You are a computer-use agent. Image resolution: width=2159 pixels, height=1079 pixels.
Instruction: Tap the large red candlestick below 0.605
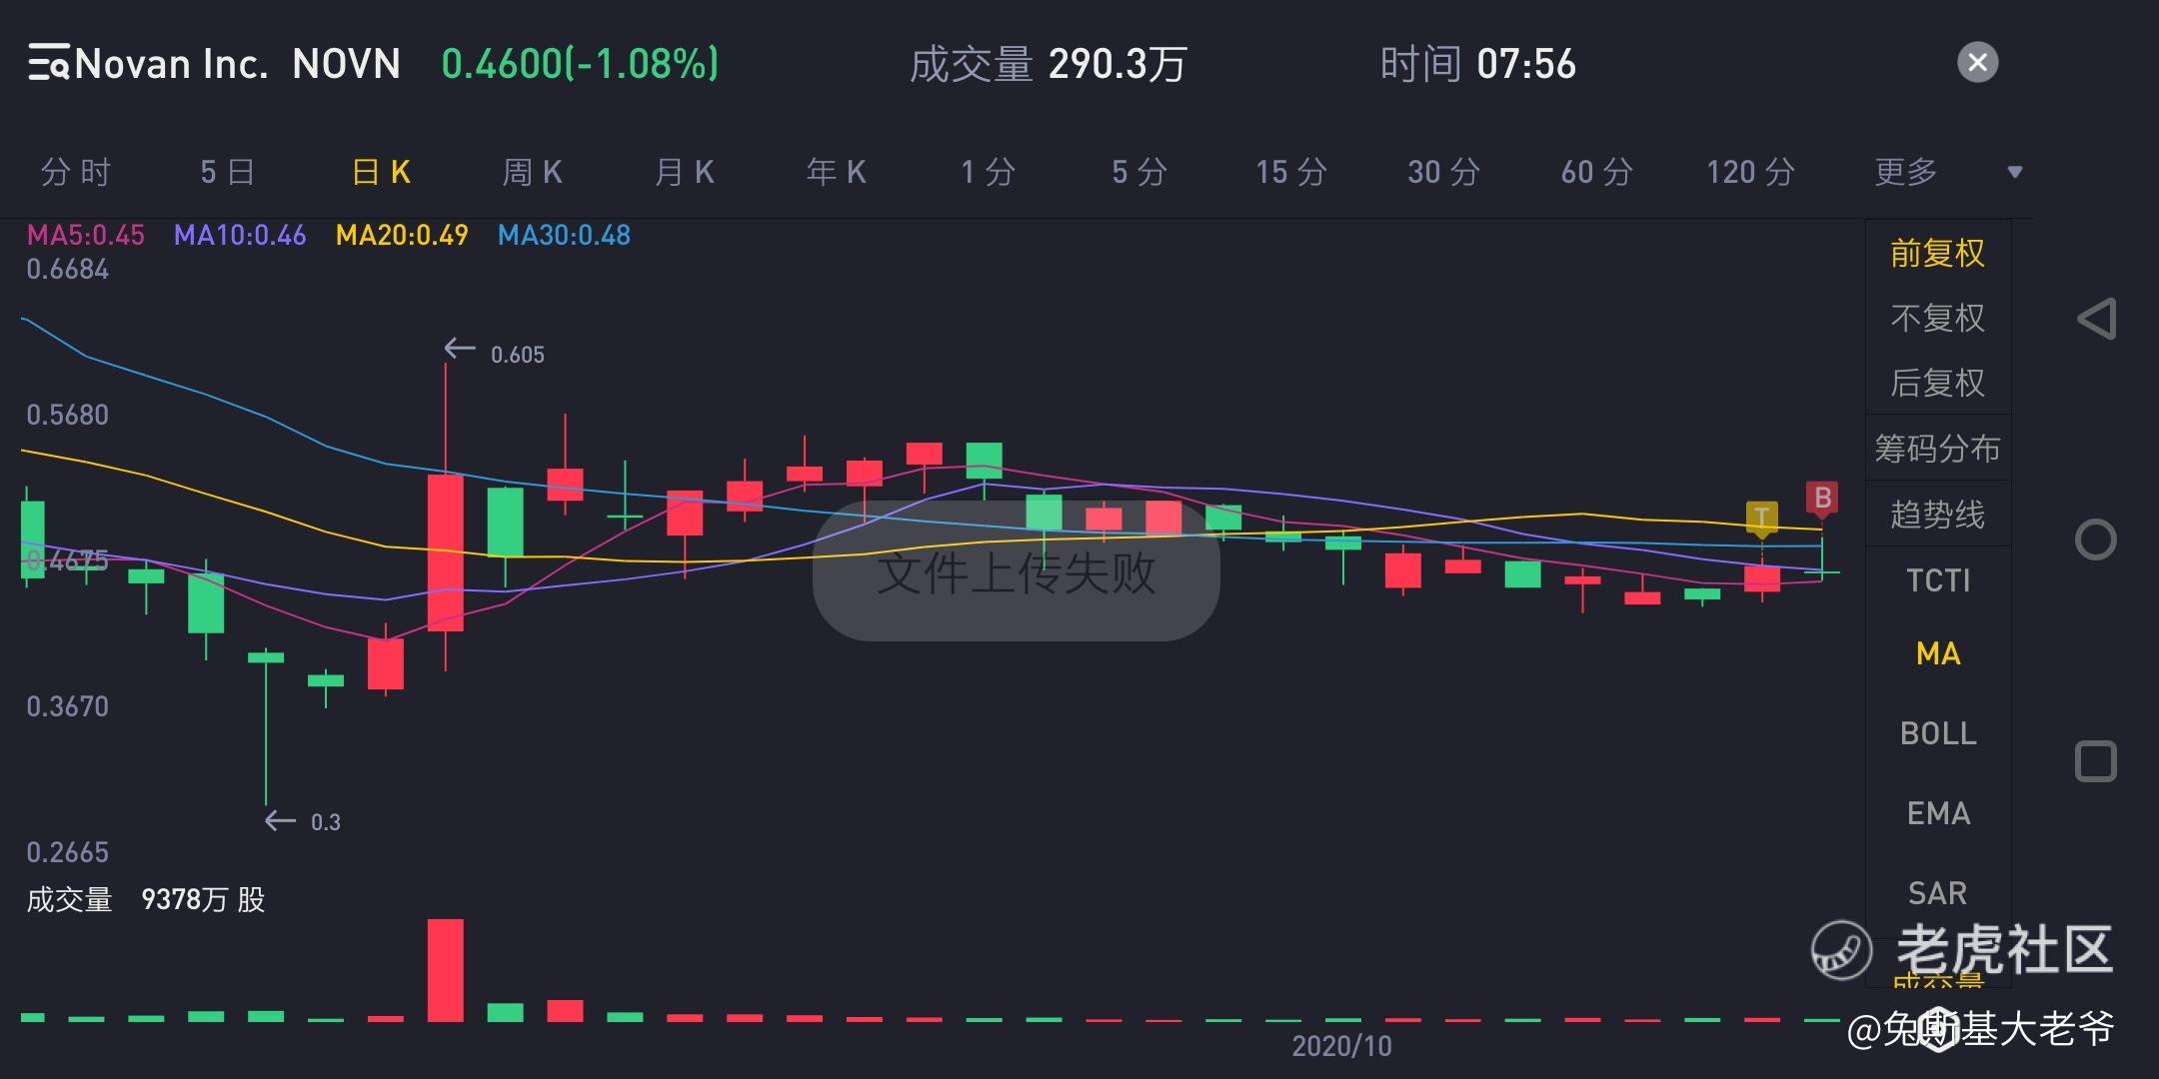click(x=445, y=552)
